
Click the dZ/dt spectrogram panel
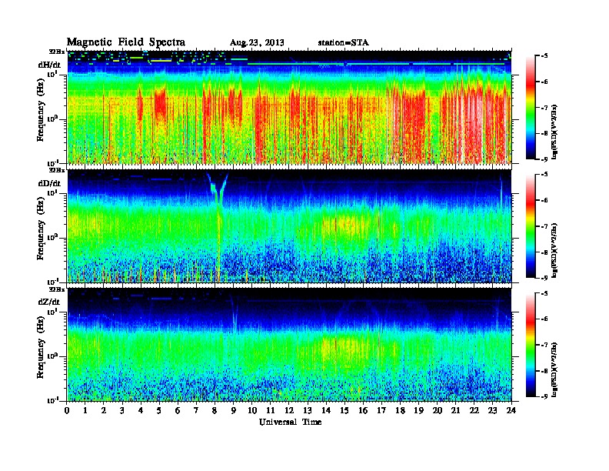coord(289,345)
